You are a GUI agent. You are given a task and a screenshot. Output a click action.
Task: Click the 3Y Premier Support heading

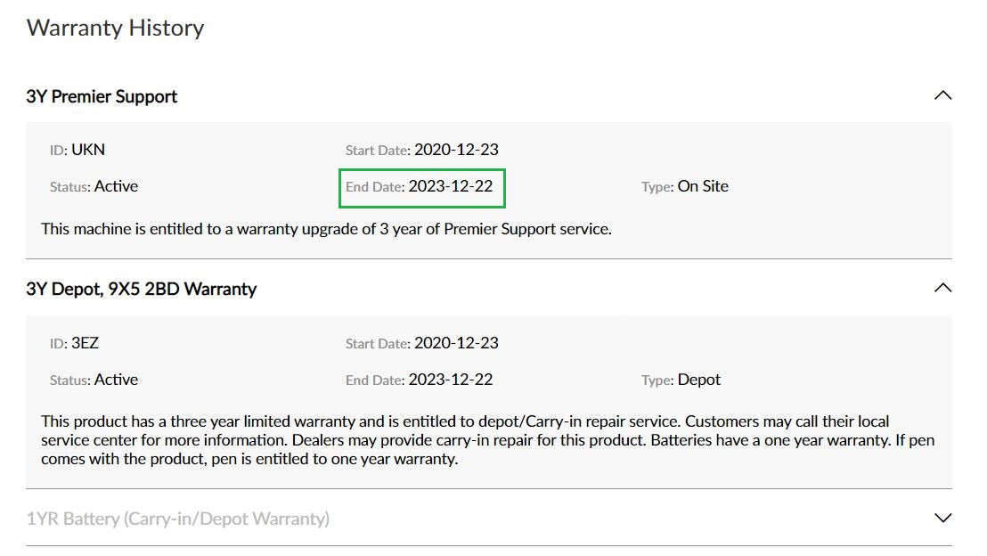click(x=102, y=96)
